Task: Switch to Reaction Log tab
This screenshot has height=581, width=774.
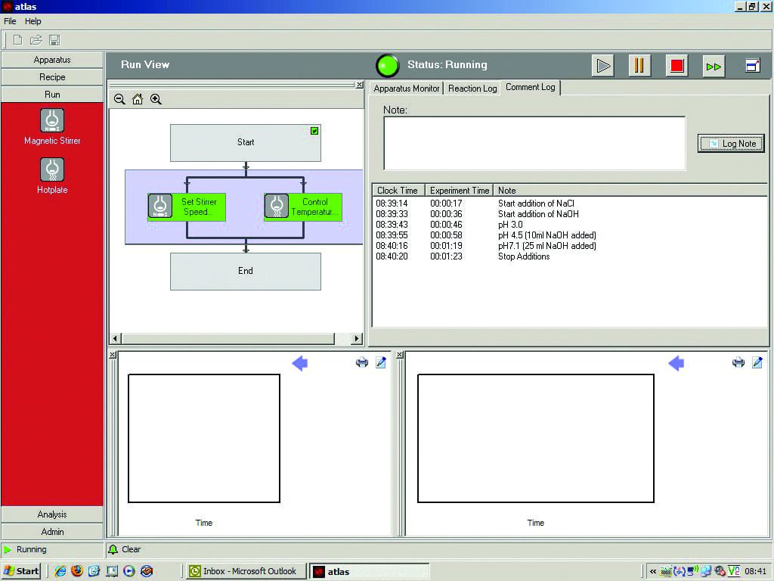Action: pos(472,89)
